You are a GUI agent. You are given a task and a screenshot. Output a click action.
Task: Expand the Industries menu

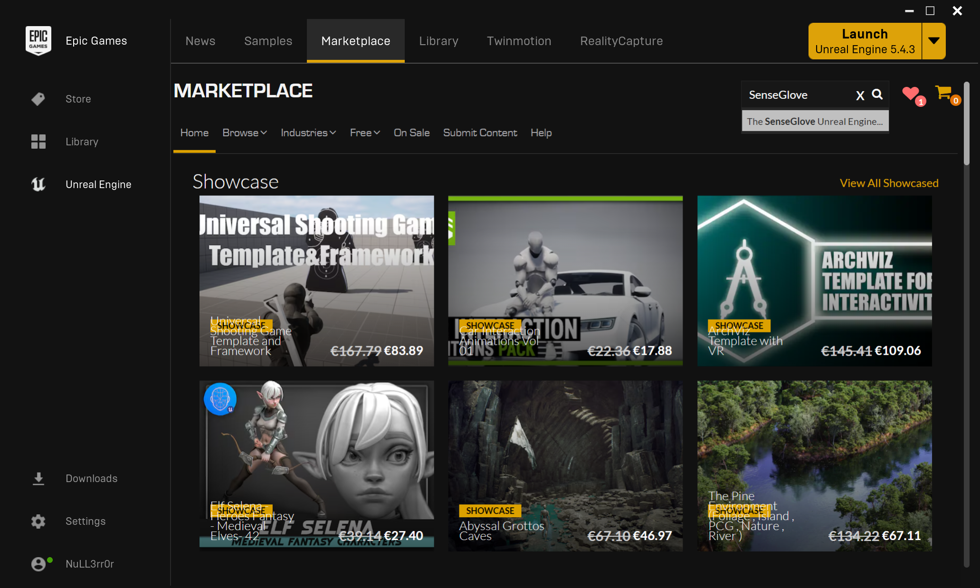[x=308, y=133]
